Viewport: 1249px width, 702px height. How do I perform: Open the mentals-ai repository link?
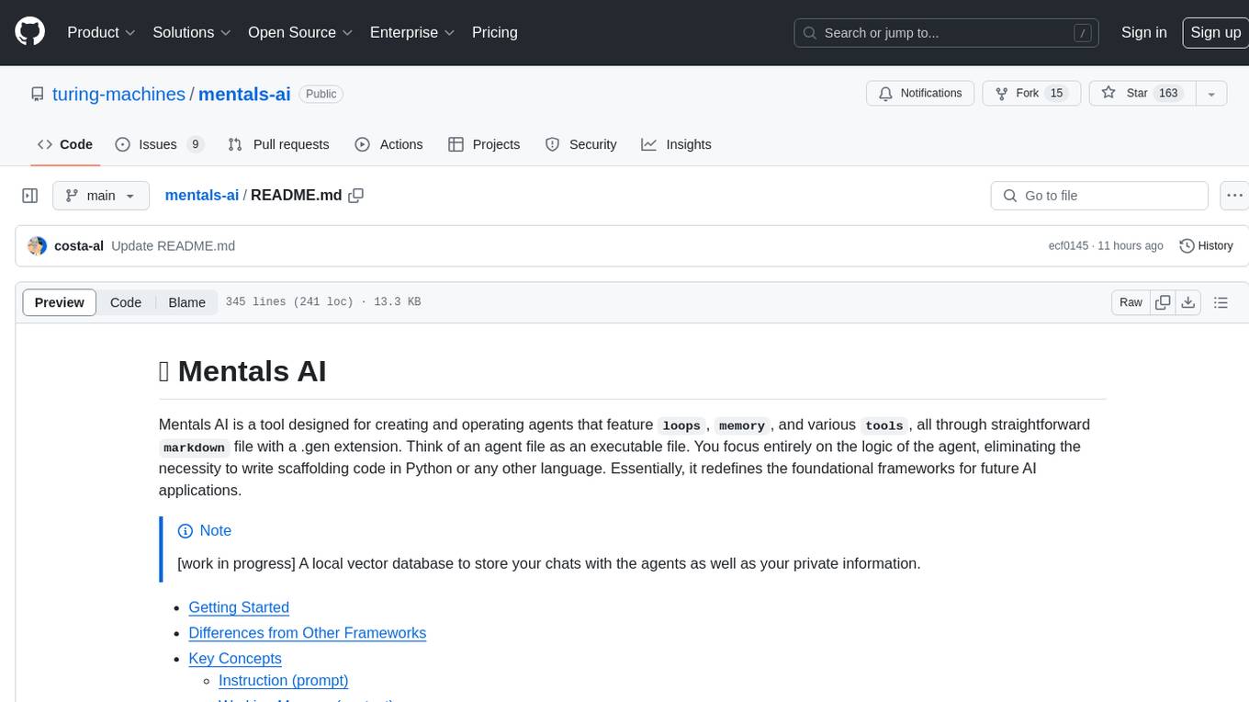coord(244,94)
